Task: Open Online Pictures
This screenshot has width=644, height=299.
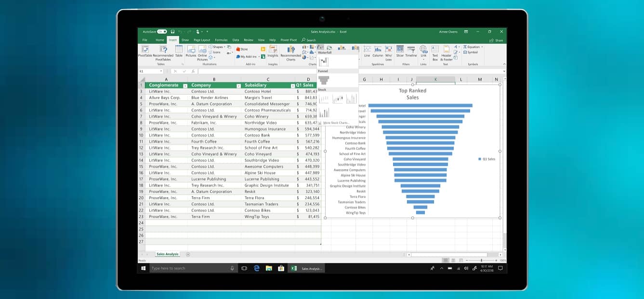Action: click(x=202, y=53)
